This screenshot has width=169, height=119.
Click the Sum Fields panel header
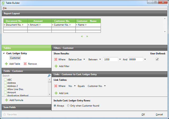pos(26,107)
